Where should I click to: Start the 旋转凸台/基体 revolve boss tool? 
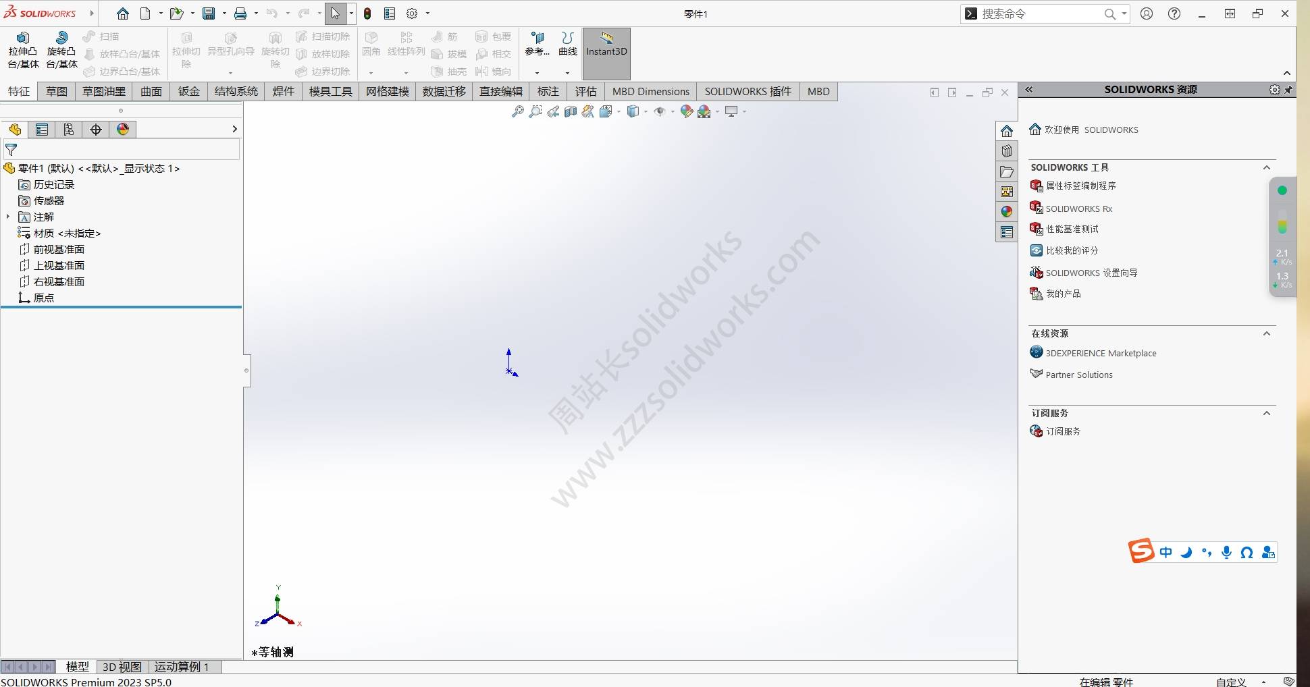click(61, 51)
